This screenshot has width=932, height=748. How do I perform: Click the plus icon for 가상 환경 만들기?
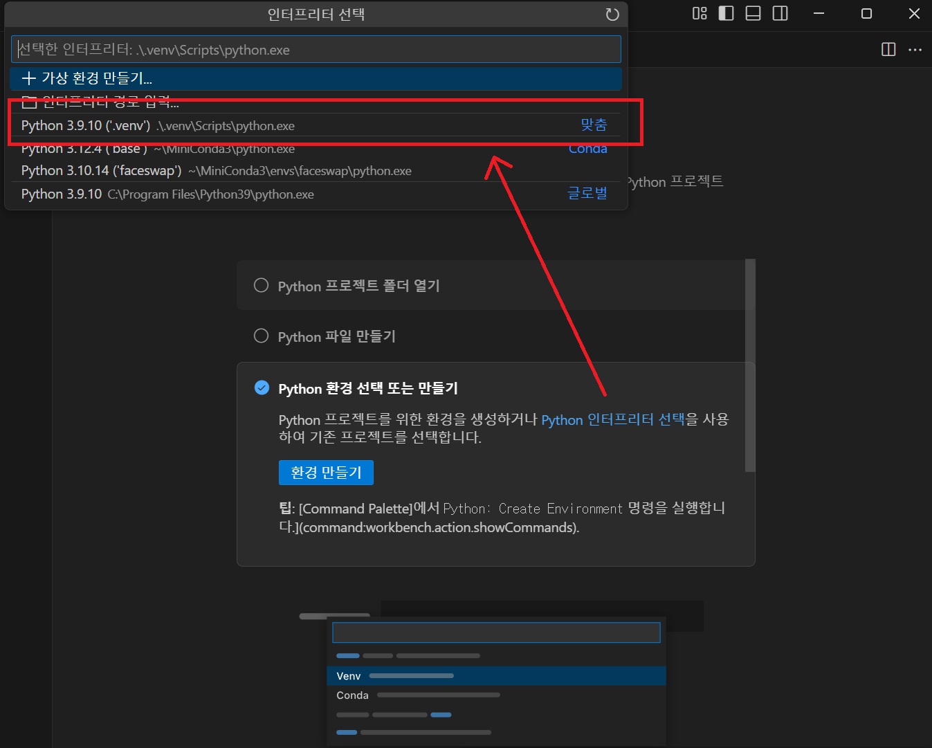[28, 78]
